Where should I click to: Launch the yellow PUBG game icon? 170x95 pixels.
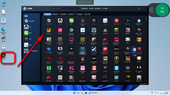click(83, 40)
